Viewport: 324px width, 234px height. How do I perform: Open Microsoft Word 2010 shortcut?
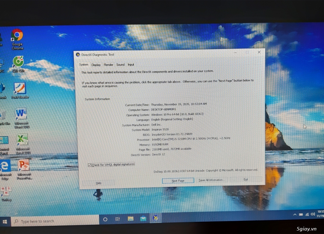pyautogui.click(x=22, y=118)
